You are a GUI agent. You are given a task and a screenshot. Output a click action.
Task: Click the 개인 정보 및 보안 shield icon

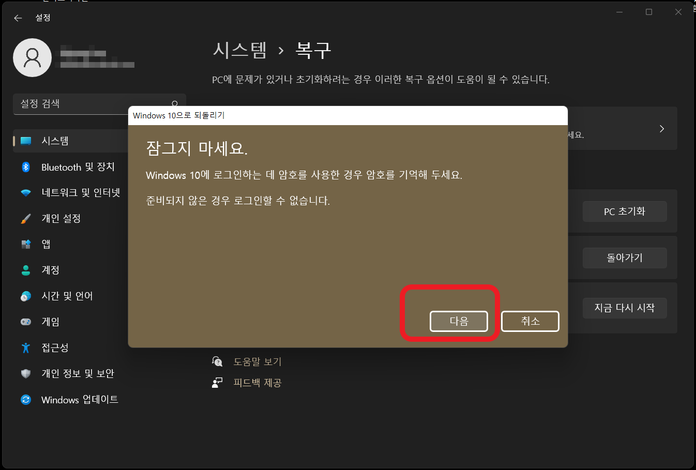click(x=26, y=373)
